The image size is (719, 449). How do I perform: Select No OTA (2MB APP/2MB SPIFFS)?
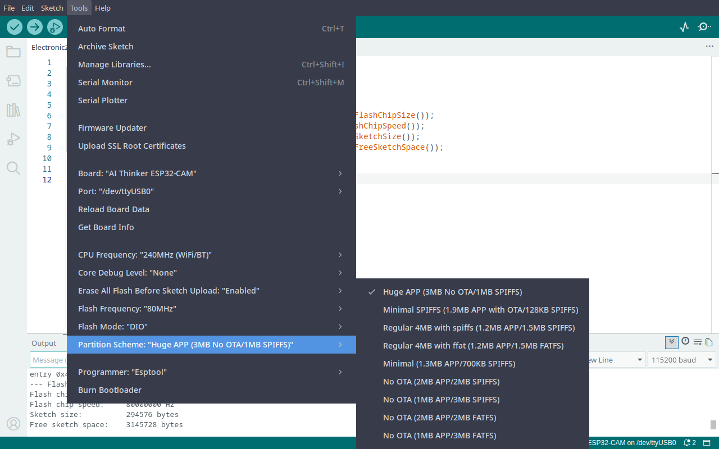point(472,382)
